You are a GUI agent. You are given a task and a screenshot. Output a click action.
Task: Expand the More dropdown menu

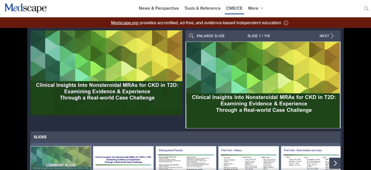pyautogui.click(x=256, y=8)
